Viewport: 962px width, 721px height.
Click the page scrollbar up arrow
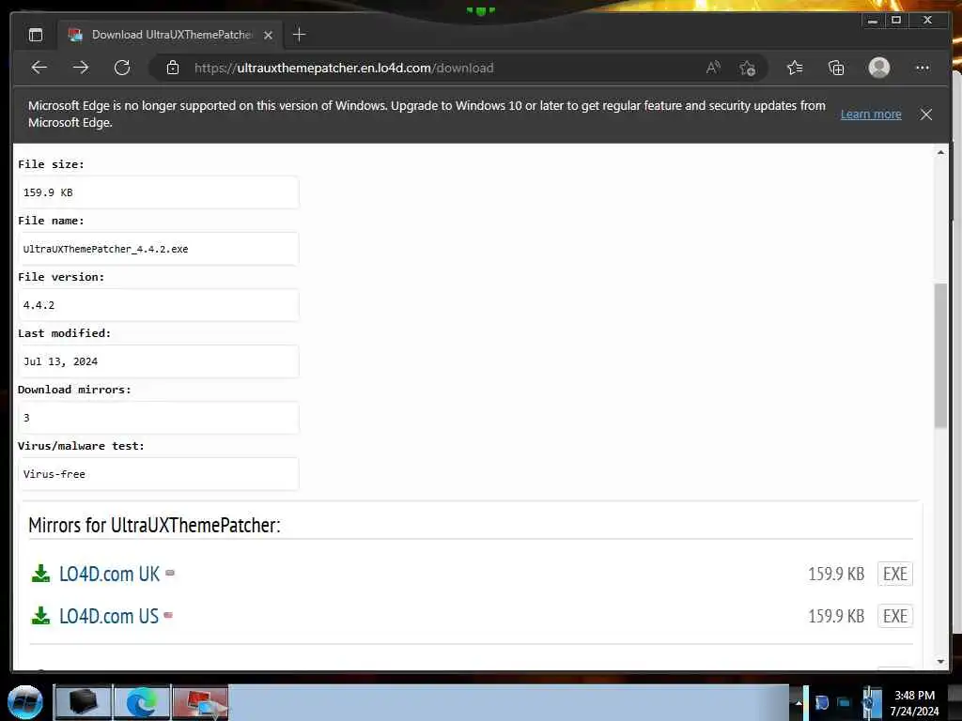click(x=940, y=152)
